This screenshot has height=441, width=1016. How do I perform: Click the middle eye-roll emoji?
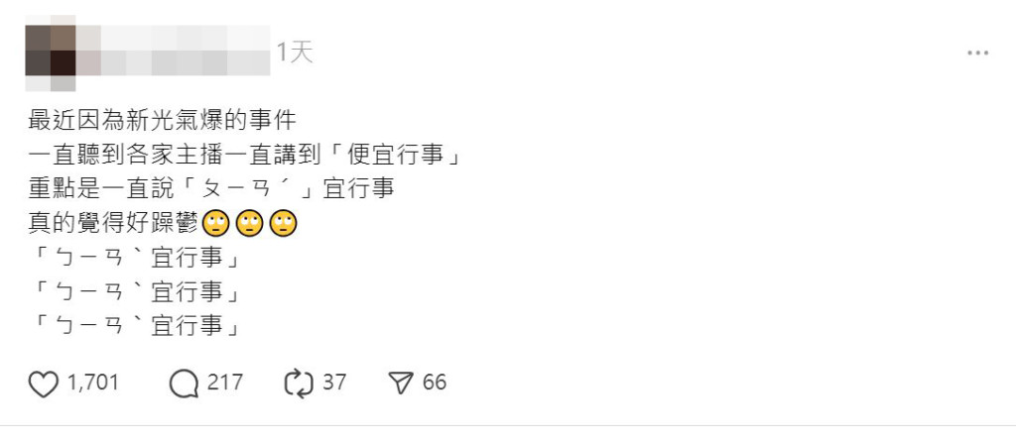249,224
